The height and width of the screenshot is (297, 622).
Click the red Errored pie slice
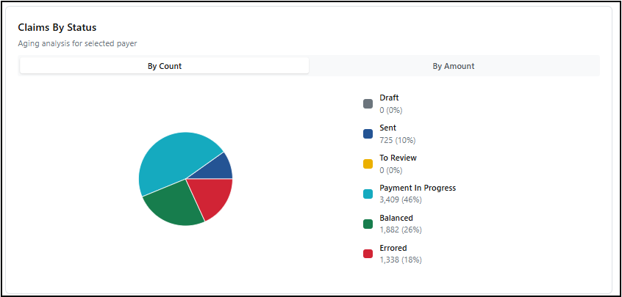[211, 196]
